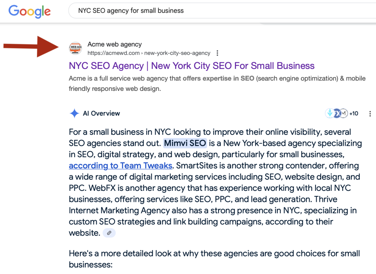The height and width of the screenshot is (274, 376).
Task: Click the blue FX source favicon
Action: 337,113
